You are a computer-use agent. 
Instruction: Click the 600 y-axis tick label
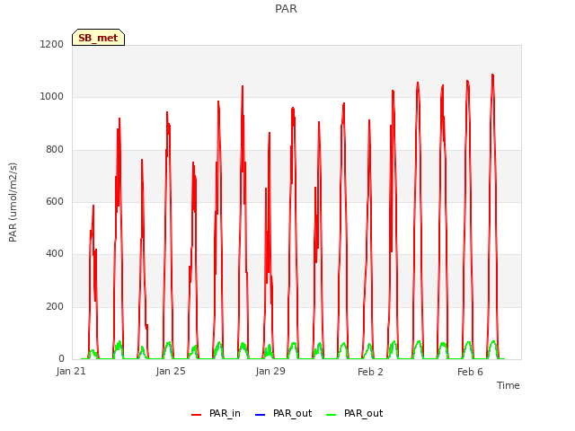[x=55, y=201]
